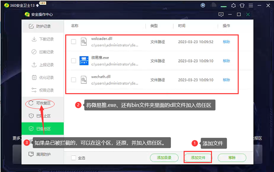This screenshot has height=172, width=274.
Task: Close the 安全操作中心 window
Action: pyautogui.click(x=248, y=14)
